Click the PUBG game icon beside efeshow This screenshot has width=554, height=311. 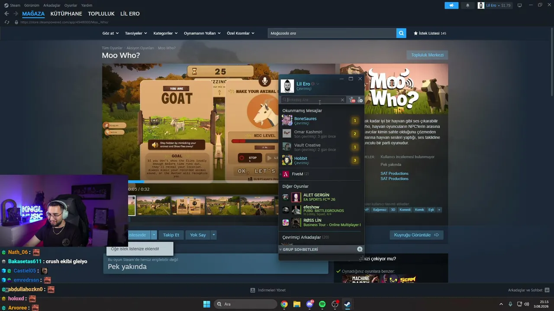(286, 210)
